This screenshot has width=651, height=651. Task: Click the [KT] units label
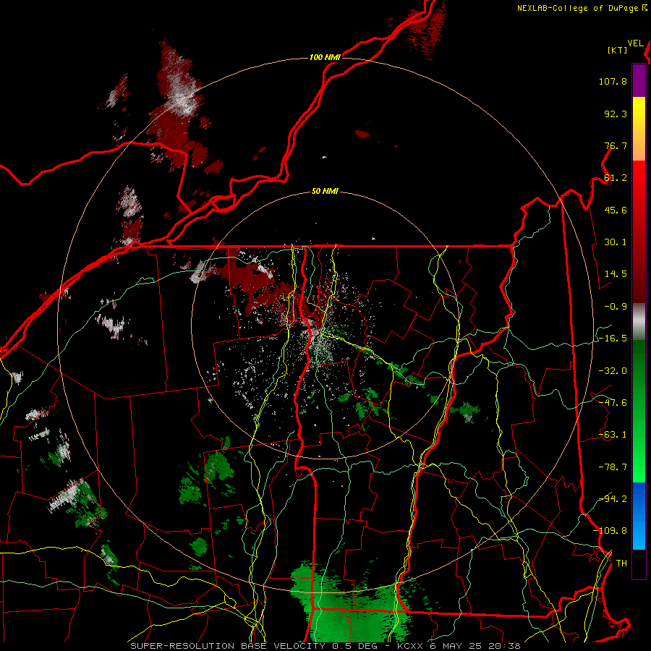point(618,50)
